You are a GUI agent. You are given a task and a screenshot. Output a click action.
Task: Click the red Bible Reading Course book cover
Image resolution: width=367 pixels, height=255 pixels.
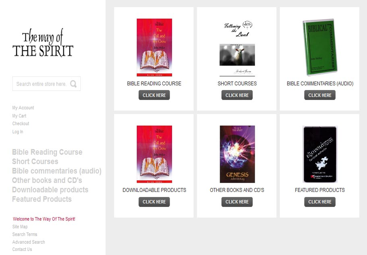point(154,47)
